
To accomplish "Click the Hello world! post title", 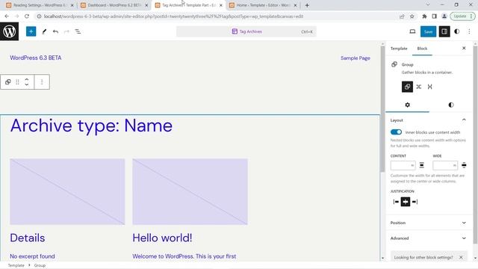I will [162, 238].
